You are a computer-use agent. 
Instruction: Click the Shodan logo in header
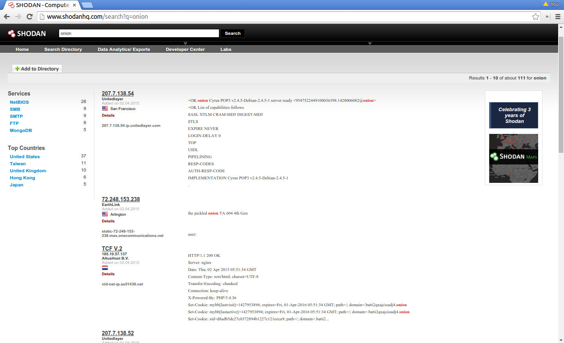tap(27, 34)
